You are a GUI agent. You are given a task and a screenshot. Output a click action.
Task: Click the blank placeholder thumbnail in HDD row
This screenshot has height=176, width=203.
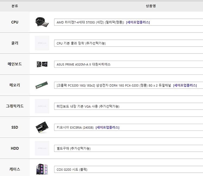click(x=42, y=148)
